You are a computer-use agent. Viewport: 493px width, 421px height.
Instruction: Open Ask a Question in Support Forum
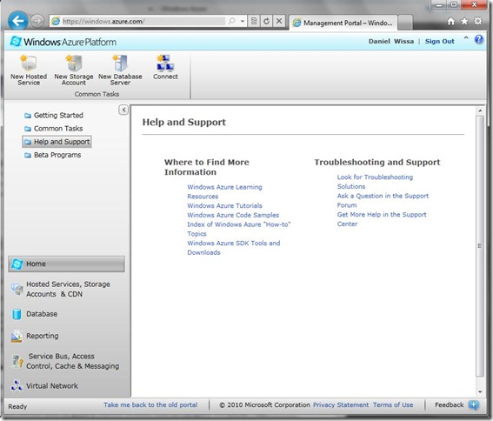click(x=383, y=200)
